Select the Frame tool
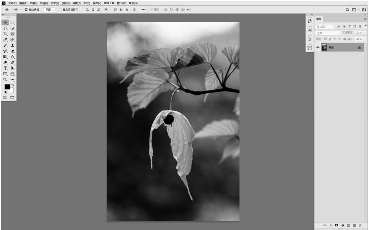 [x=12, y=34]
